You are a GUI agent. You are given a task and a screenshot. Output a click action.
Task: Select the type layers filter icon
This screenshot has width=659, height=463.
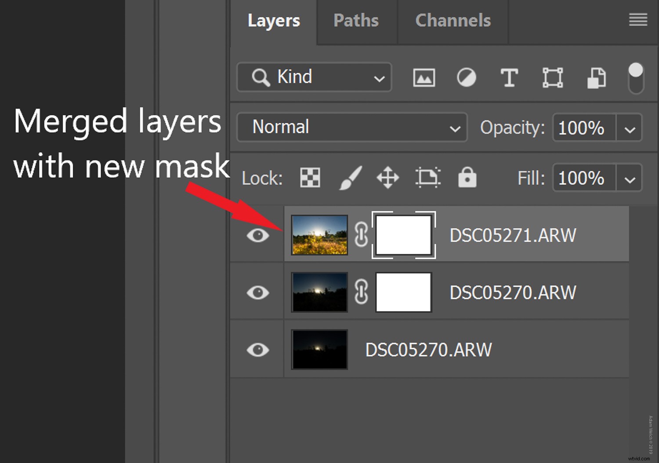[x=509, y=77]
